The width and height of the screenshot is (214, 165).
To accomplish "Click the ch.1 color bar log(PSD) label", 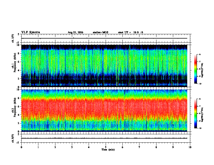I will (202, 70).
